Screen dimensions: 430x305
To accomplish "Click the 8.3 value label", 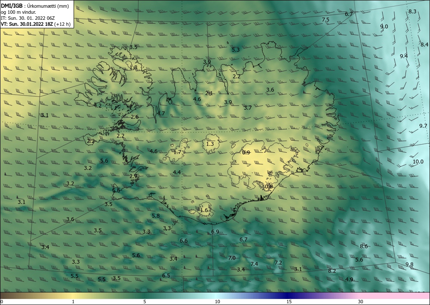I will [412, 12].
